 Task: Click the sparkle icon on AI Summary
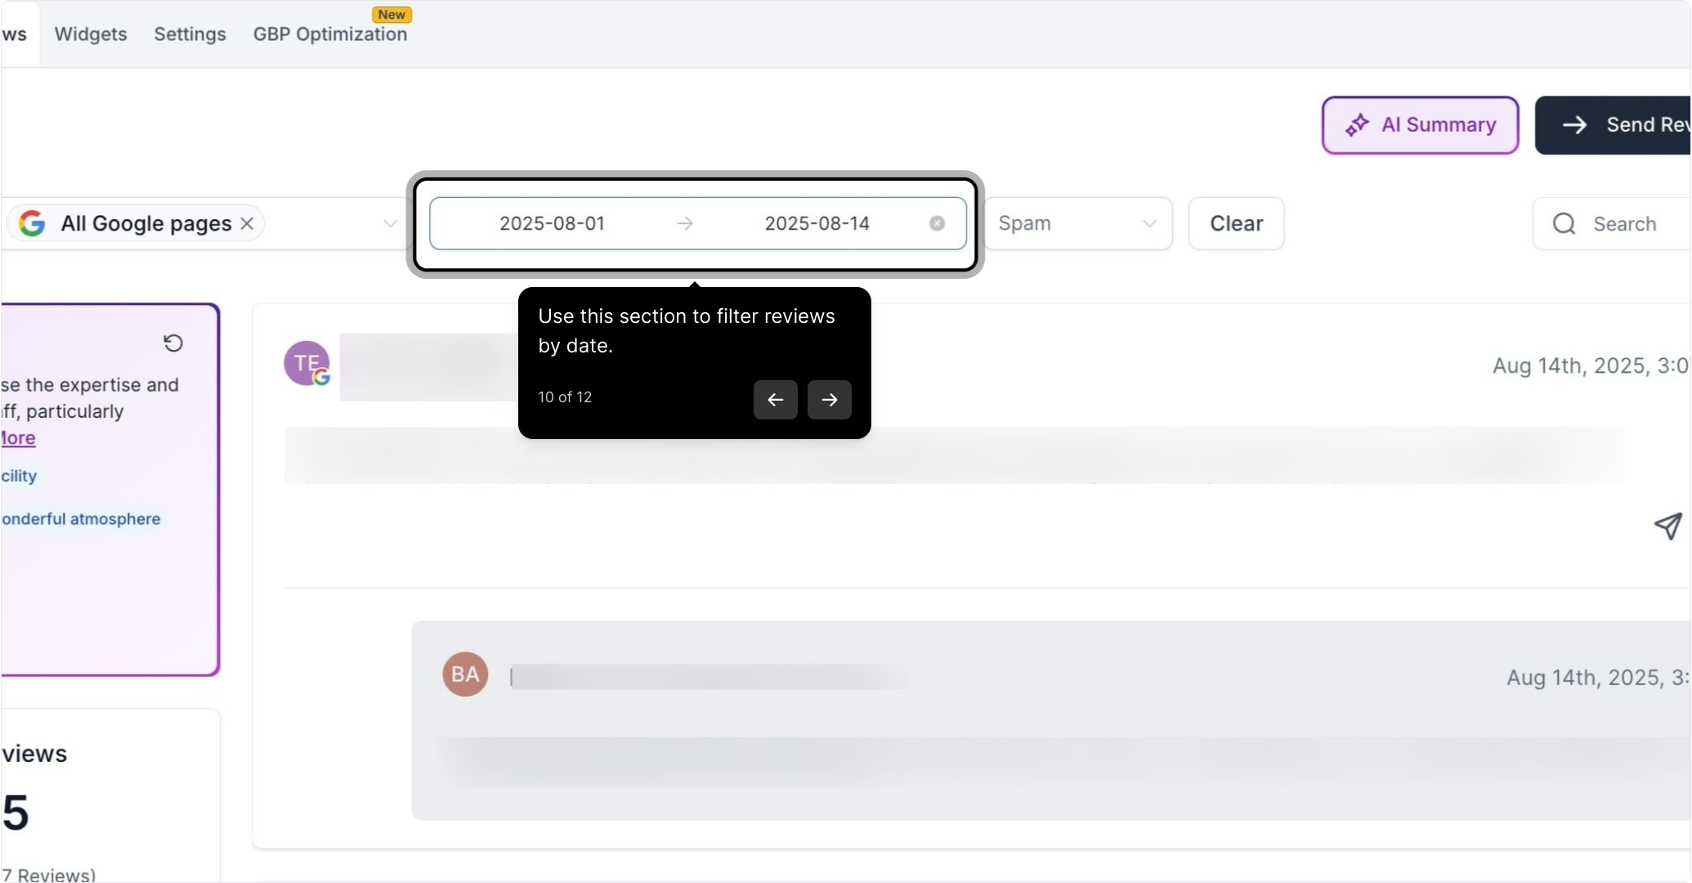click(1357, 125)
